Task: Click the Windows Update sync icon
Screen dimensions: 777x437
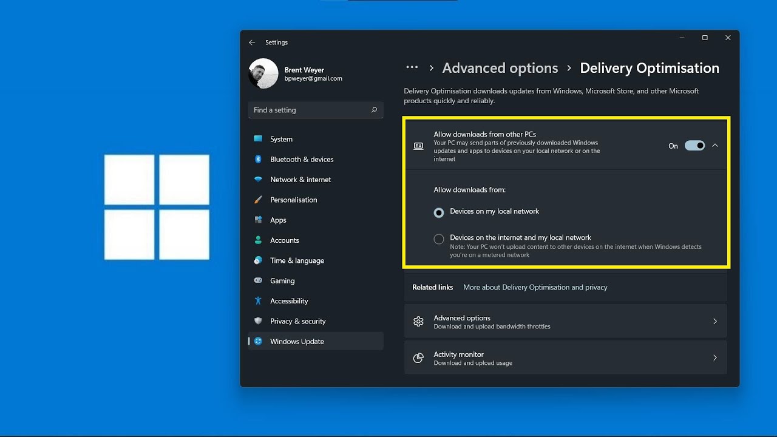Action: click(x=258, y=341)
